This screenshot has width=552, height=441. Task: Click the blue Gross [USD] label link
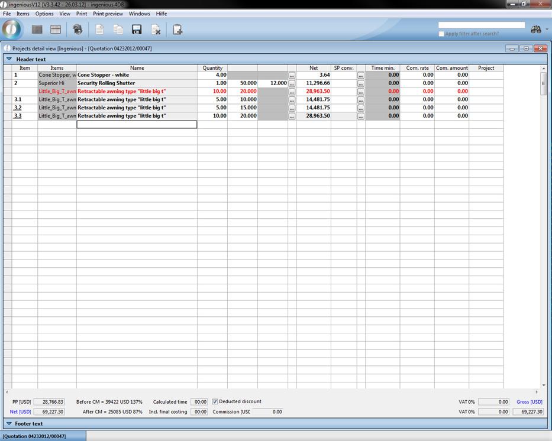click(529, 402)
